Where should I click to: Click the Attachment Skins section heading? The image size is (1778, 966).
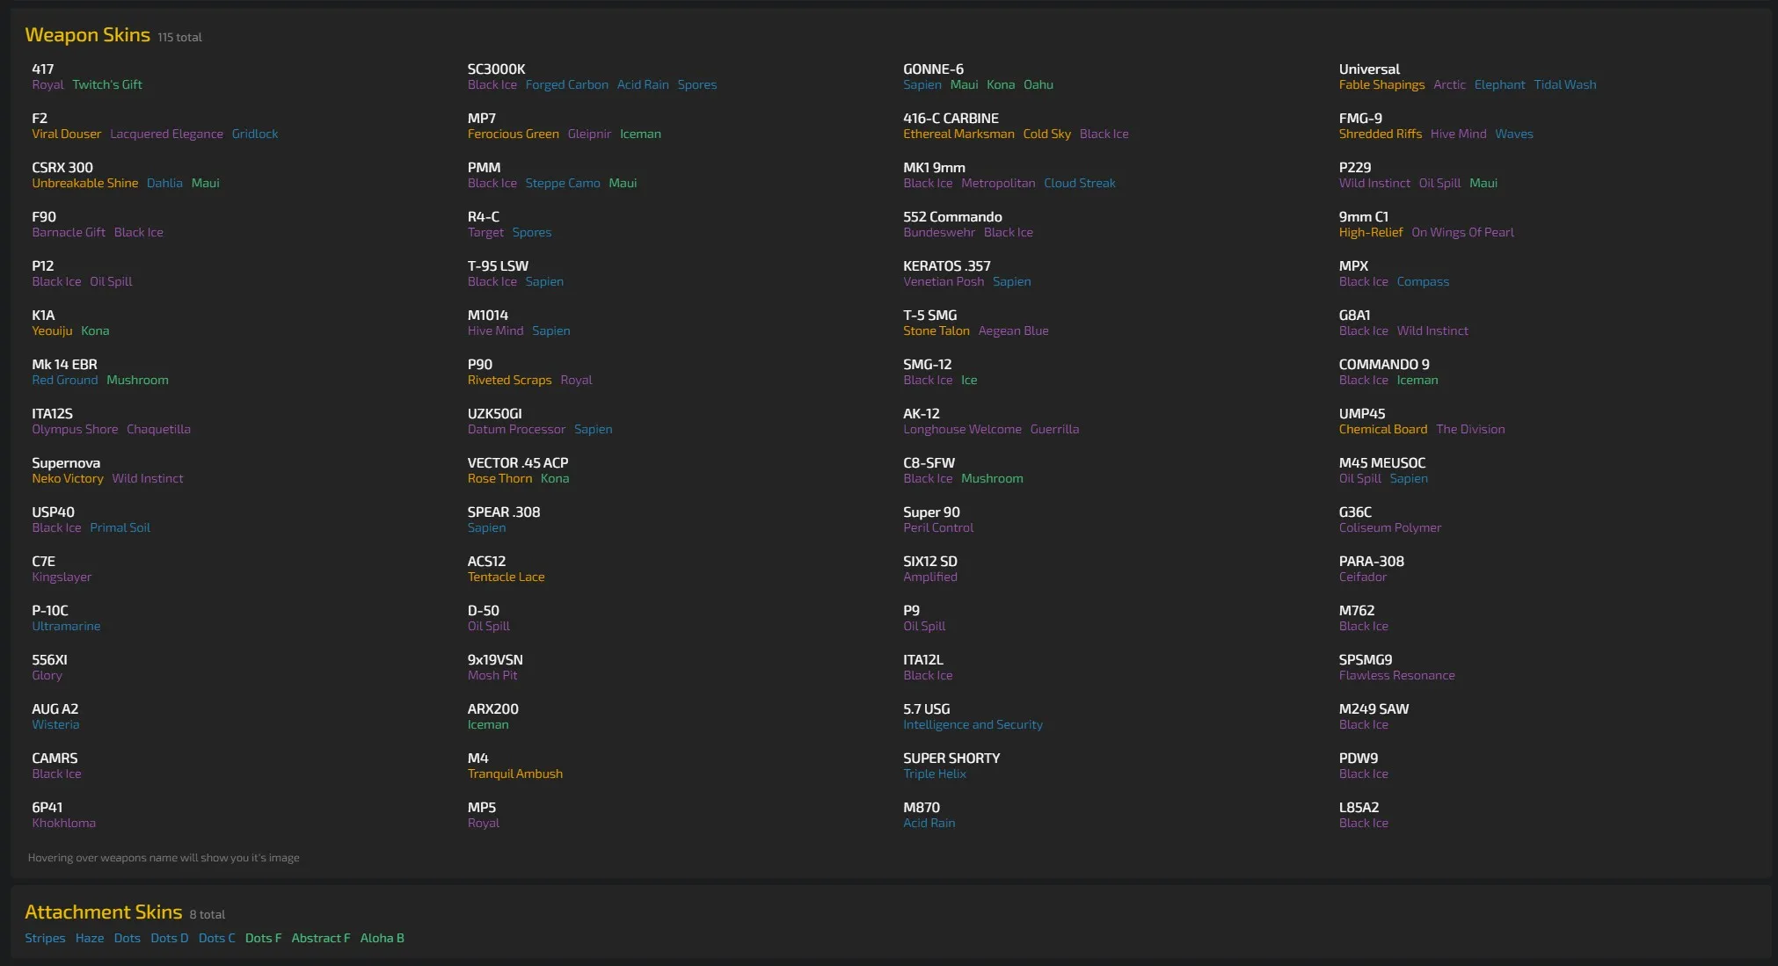tap(103, 912)
